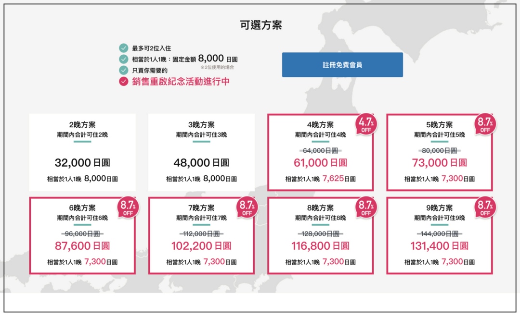The height and width of the screenshot is (316, 520).
Task: Click the 註冊免費會員 button
Action: tap(342, 65)
